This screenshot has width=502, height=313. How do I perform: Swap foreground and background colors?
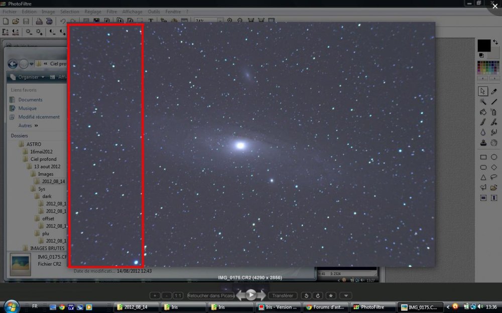tap(495, 42)
